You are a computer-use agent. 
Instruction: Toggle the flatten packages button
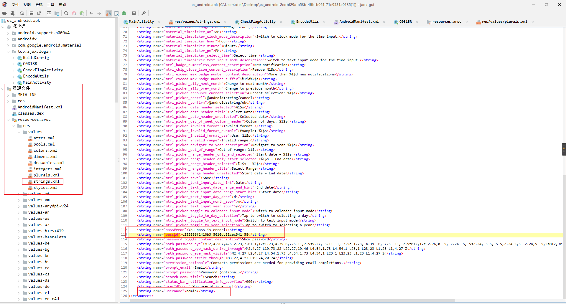[x=57, y=13]
